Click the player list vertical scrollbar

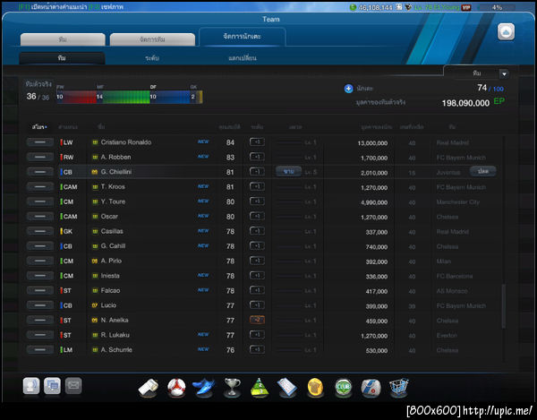tap(503, 305)
